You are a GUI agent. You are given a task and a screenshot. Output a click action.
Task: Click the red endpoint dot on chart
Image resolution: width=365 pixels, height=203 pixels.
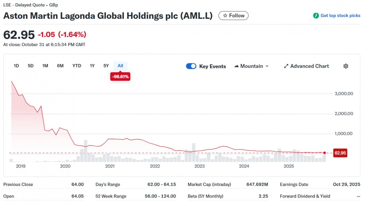(x=325, y=153)
